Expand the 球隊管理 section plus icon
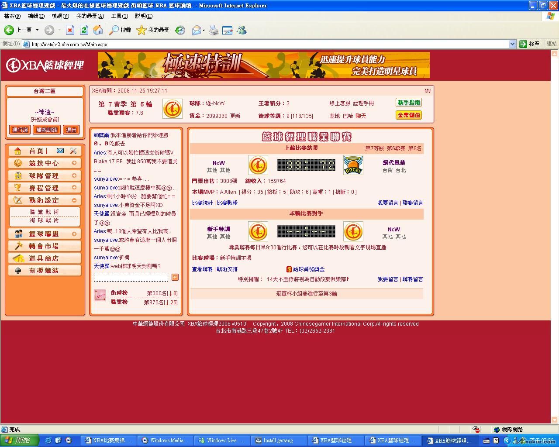This screenshot has height=447, width=559. pyautogui.click(x=74, y=175)
